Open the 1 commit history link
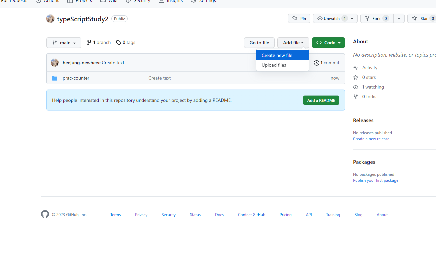 click(327, 63)
